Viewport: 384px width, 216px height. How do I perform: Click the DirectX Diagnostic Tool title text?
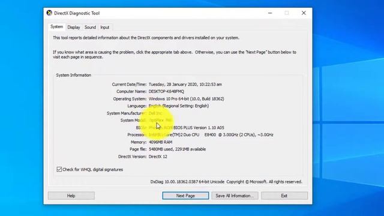click(x=77, y=13)
